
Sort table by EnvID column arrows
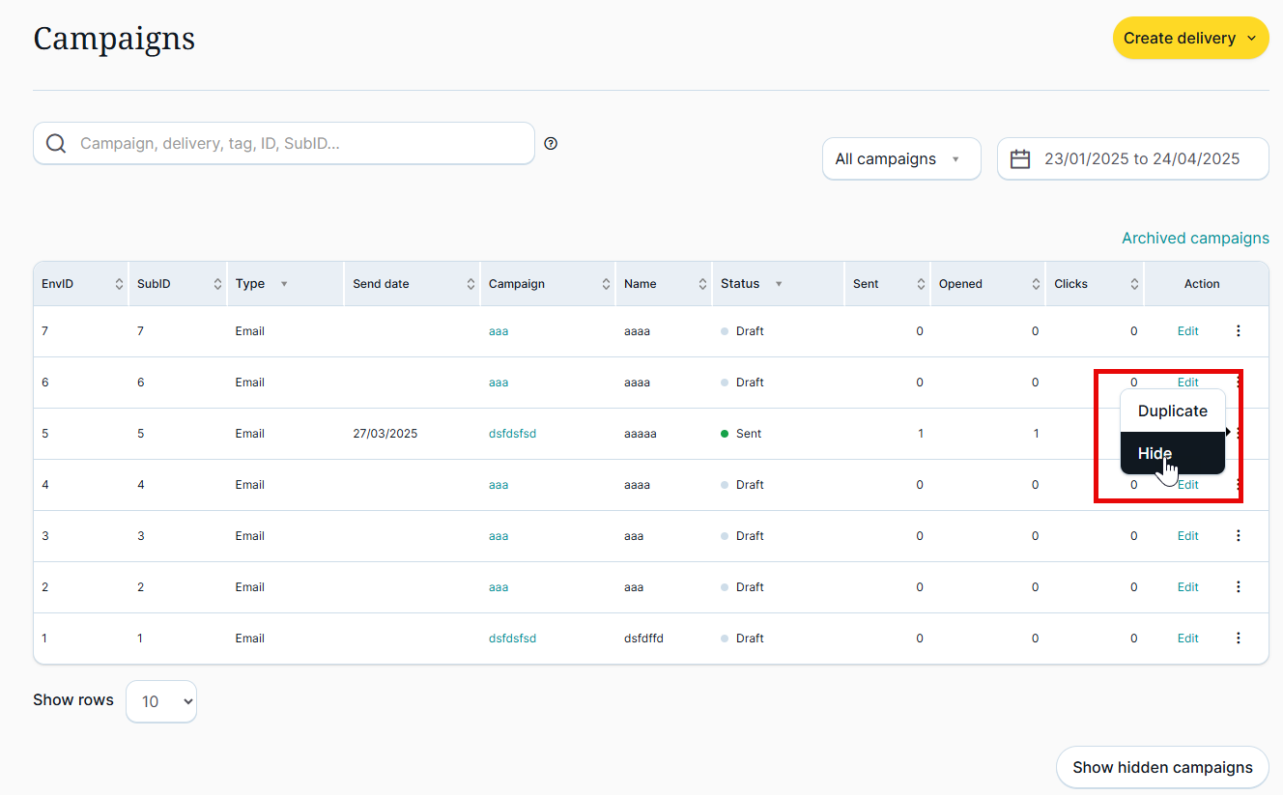[119, 284]
